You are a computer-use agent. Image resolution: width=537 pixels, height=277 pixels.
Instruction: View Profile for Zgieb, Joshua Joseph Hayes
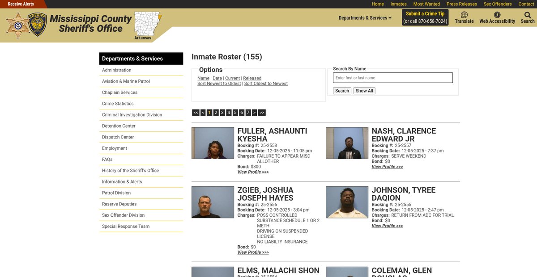[253, 252]
